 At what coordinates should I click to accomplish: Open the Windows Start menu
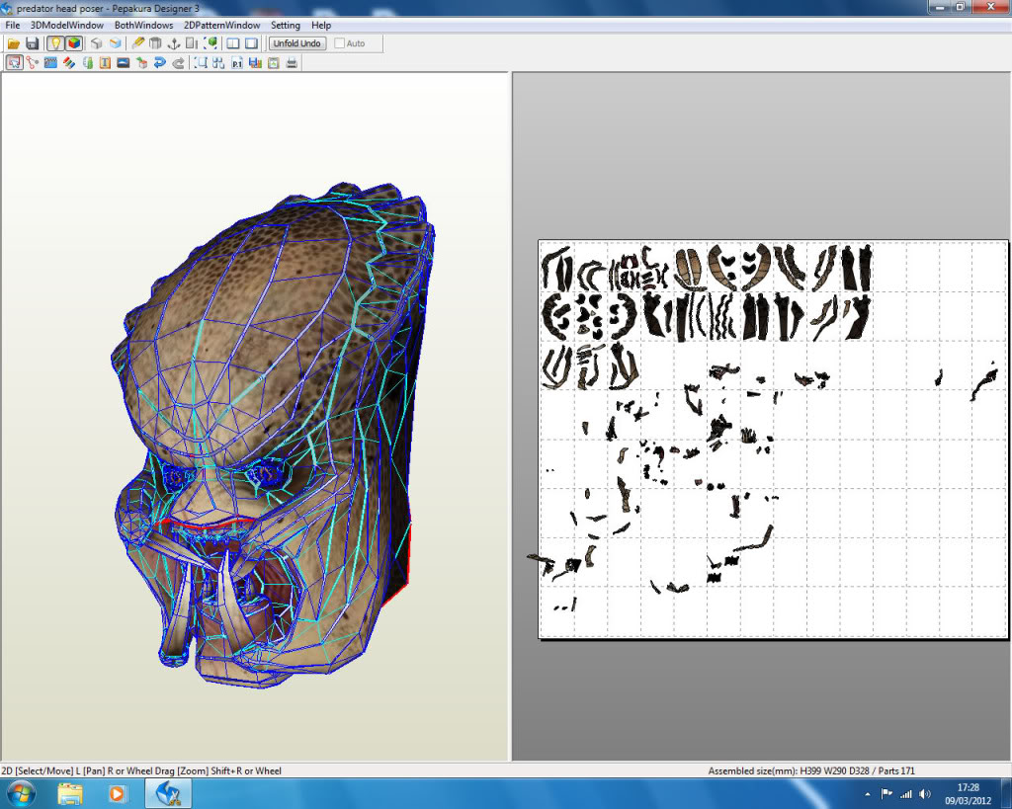(x=21, y=793)
